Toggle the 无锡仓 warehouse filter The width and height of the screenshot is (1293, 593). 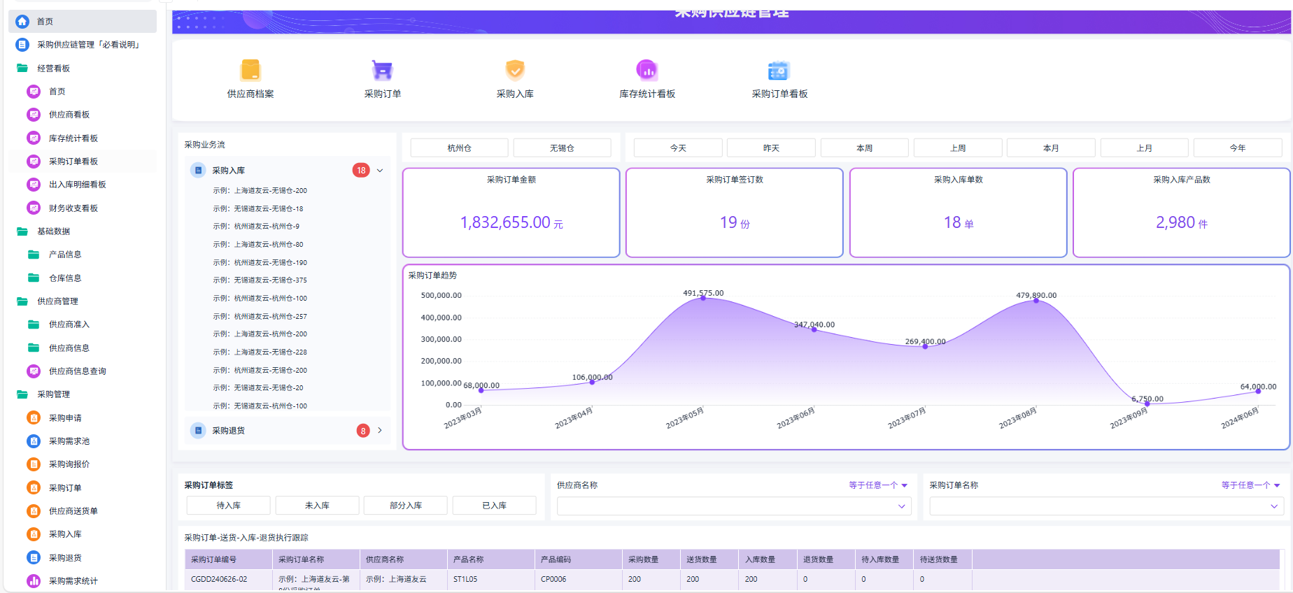[562, 148]
